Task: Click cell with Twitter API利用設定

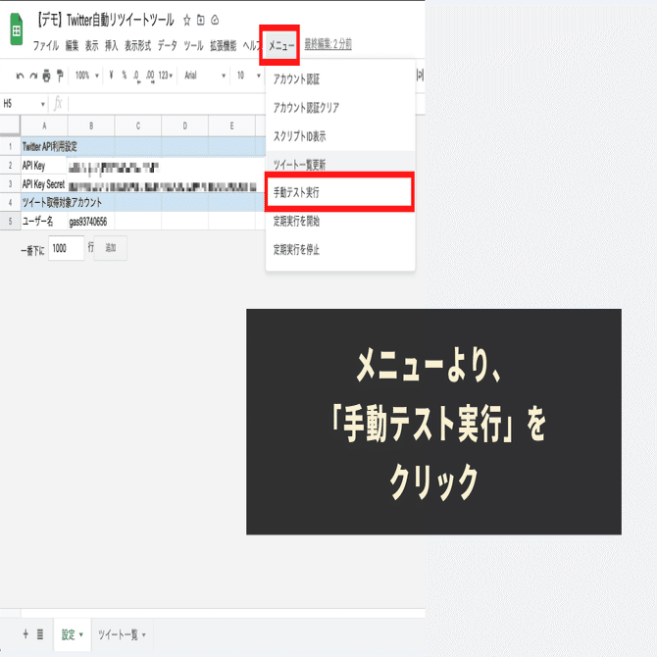Action: coord(44,146)
